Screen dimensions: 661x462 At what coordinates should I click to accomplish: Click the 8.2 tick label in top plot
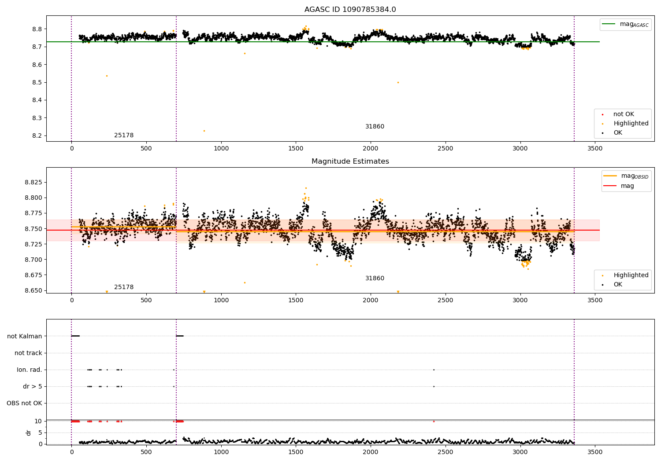(37, 136)
